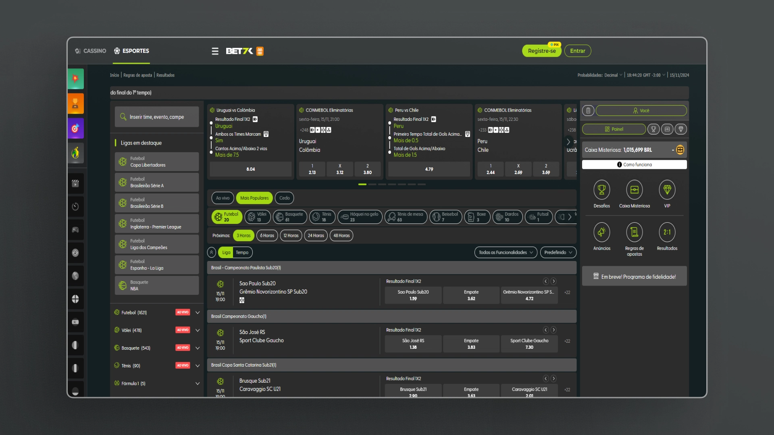Open the hamburger menu icon
The height and width of the screenshot is (435, 774).
[x=215, y=51]
